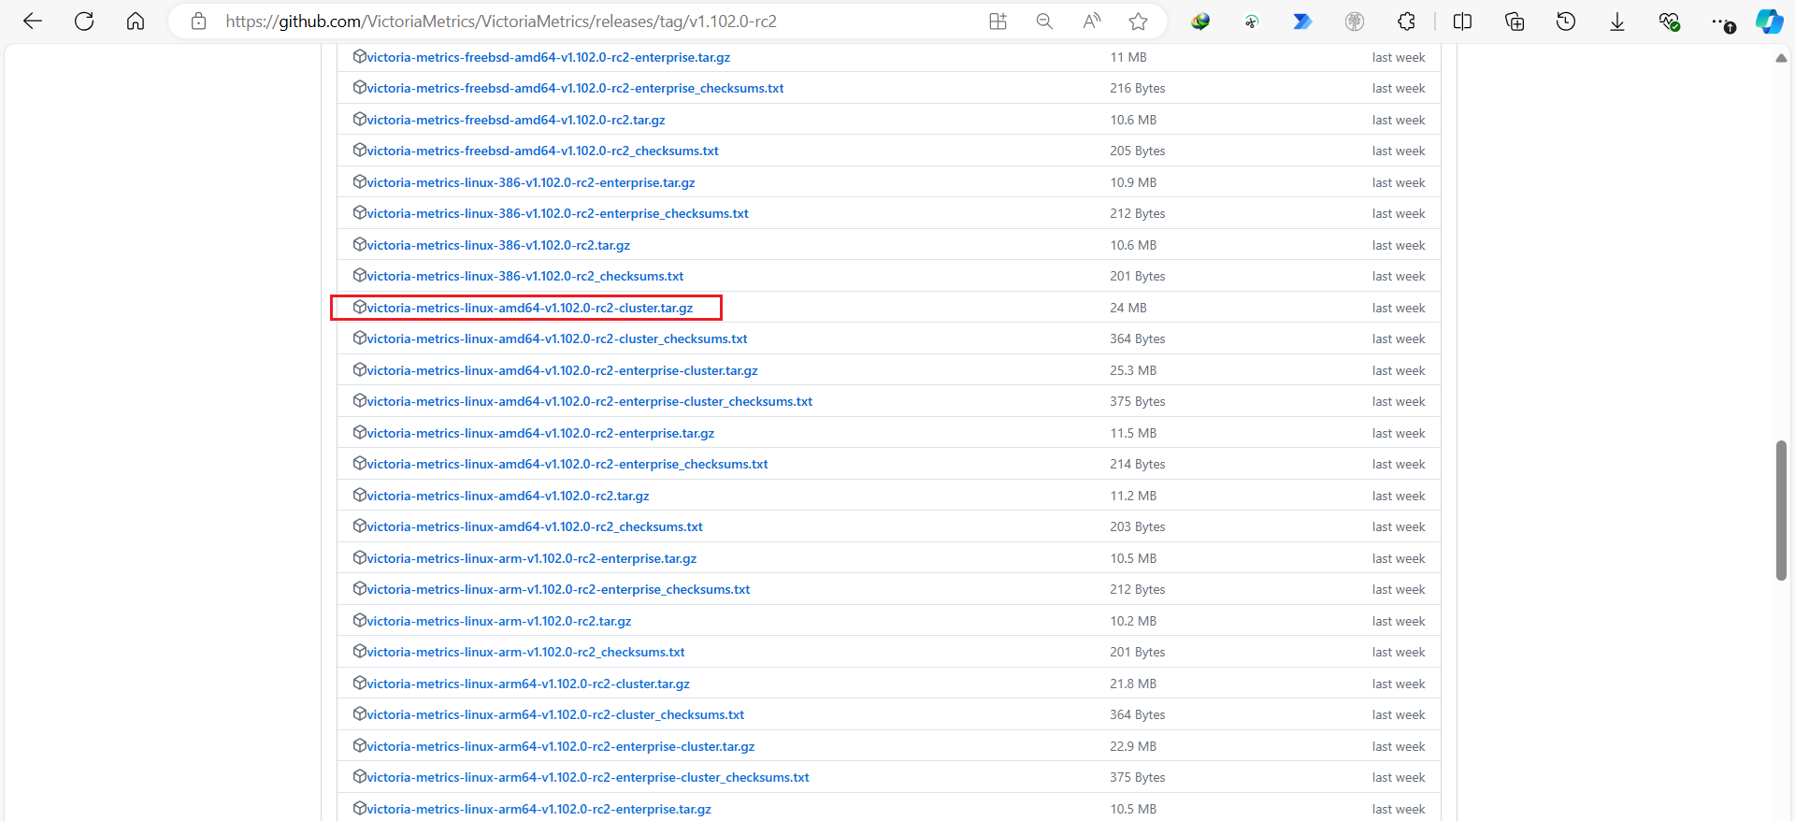Download victoria-metrics-freebsd-amd64-v1.102.0-rc2-enterprise.tar.gz
Viewport: 1795px width, 821px height.
(x=549, y=57)
